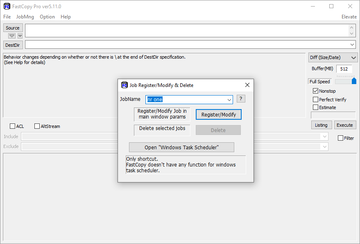
Task: Close the Job Register/Modify & Delete dialog
Action: coord(247,85)
